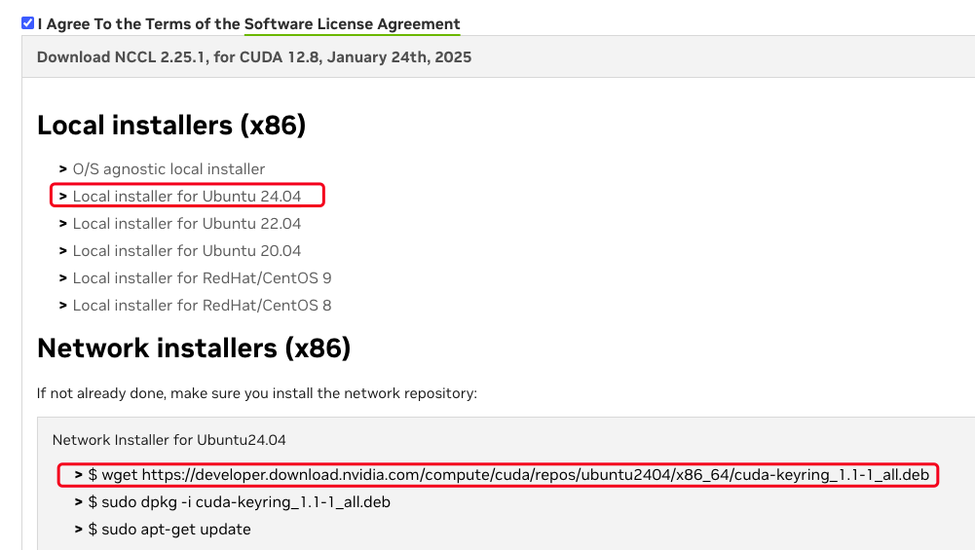This screenshot has width=975, height=550.
Task: Click the Network installers (x86) heading
Action: [x=194, y=348]
